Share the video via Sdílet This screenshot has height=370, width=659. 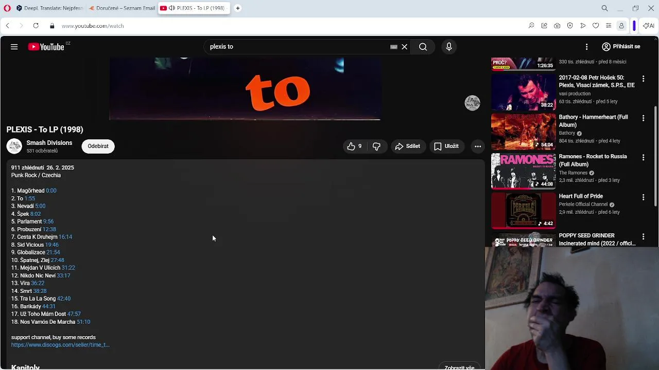408,146
